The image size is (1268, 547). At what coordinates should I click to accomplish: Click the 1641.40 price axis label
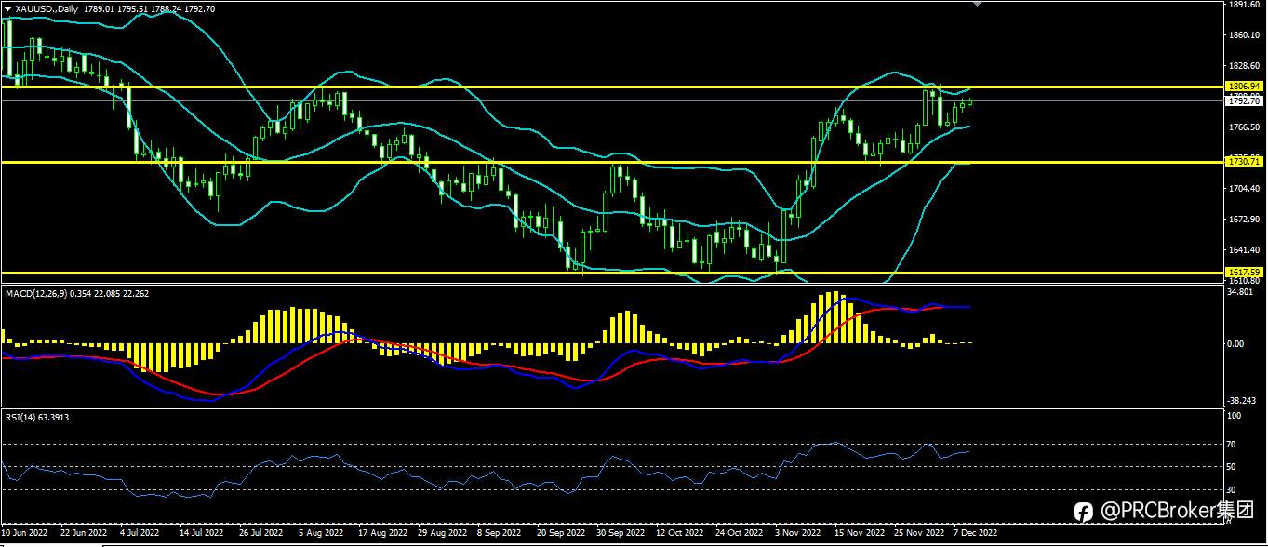[1244, 250]
